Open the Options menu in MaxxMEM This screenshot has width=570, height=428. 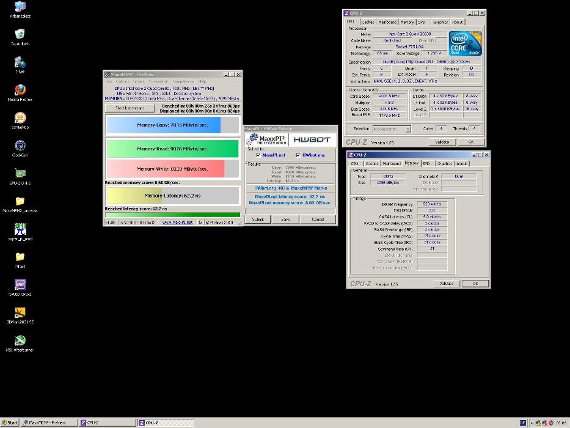point(123,81)
